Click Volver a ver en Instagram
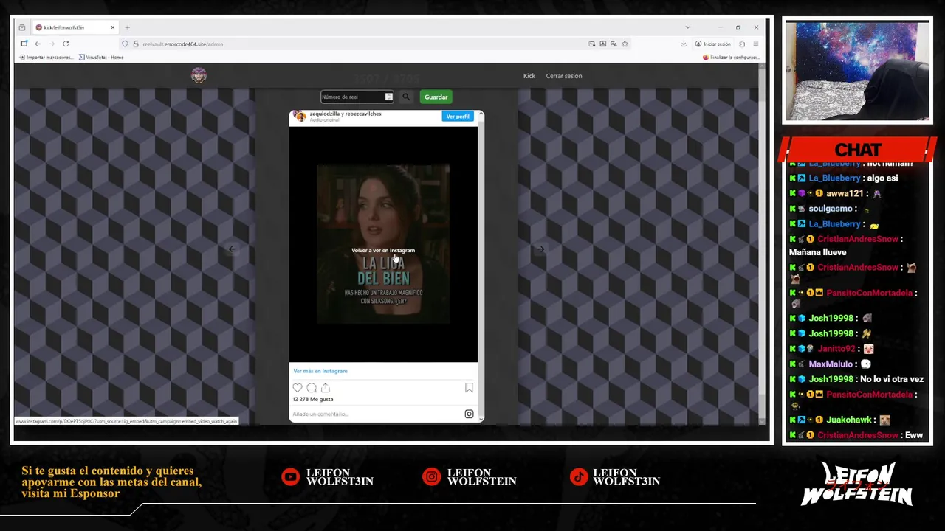945x531 pixels. (383, 250)
